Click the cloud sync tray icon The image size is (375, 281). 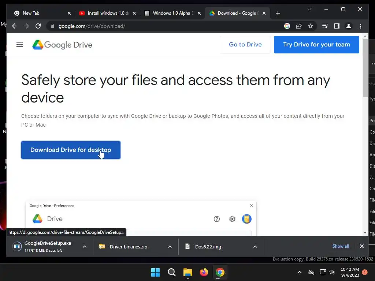(x=311, y=272)
